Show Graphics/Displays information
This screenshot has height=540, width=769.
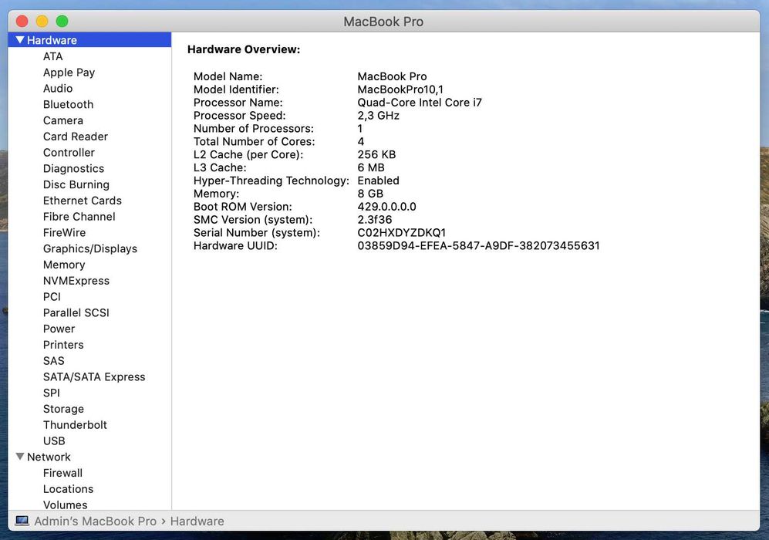tap(89, 248)
